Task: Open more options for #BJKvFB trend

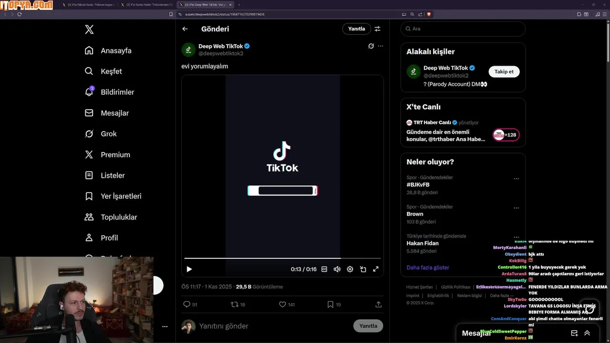Action: click(x=516, y=179)
